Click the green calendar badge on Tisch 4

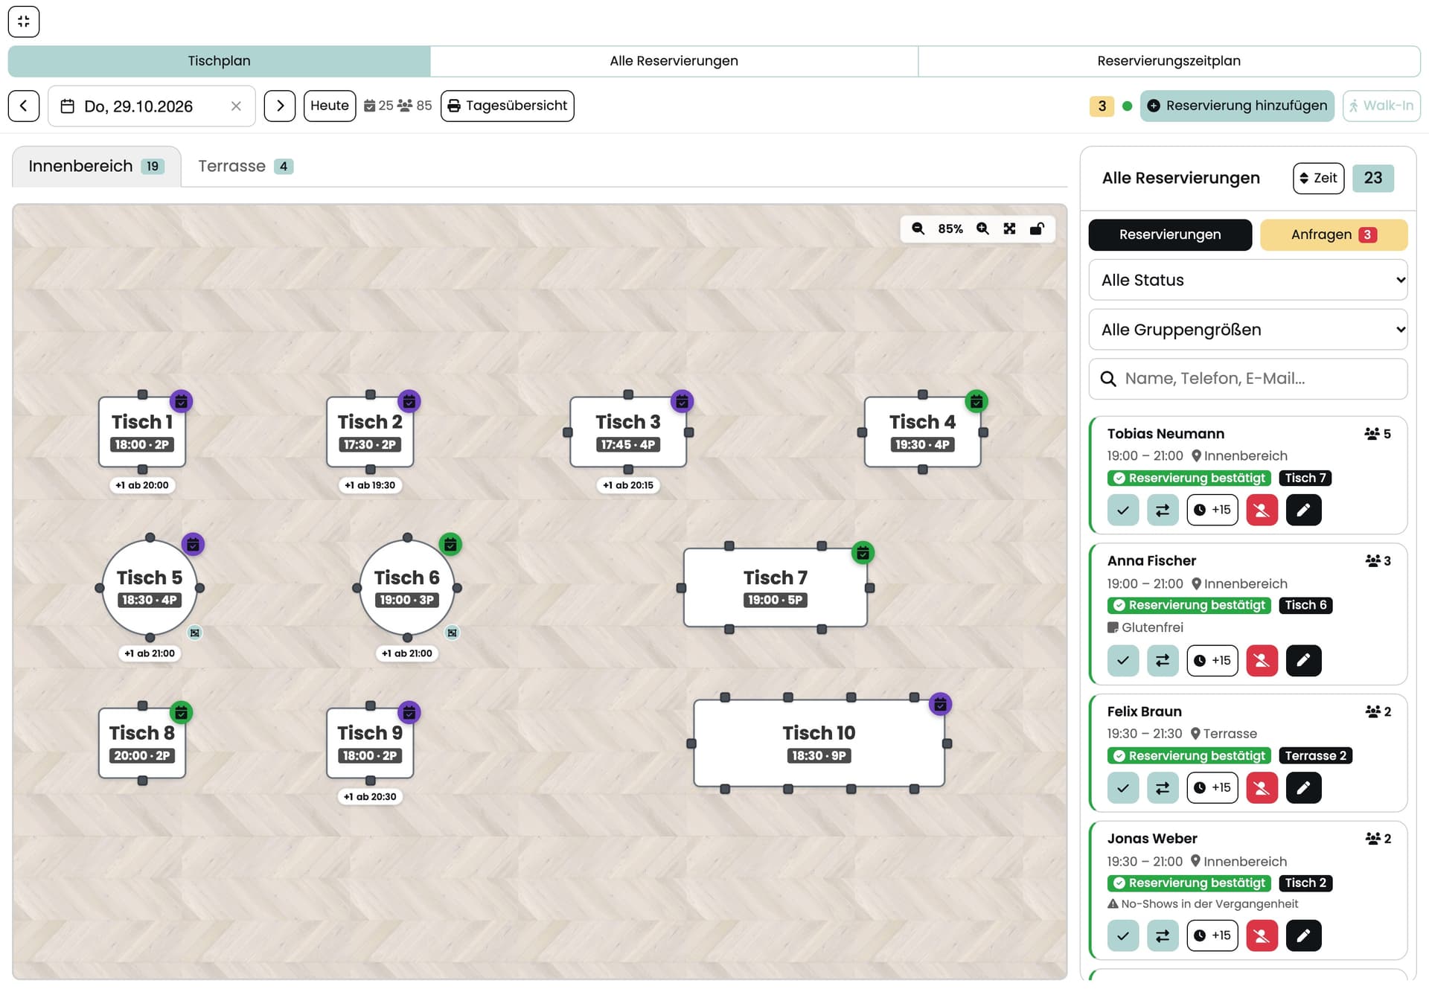pyautogui.click(x=976, y=401)
